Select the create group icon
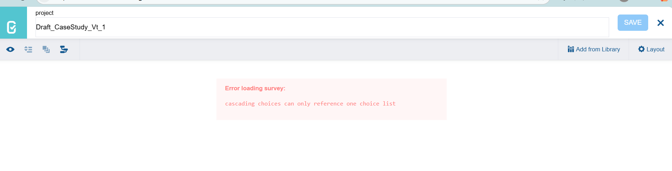Screen dimensions: 672x171 coord(46,50)
